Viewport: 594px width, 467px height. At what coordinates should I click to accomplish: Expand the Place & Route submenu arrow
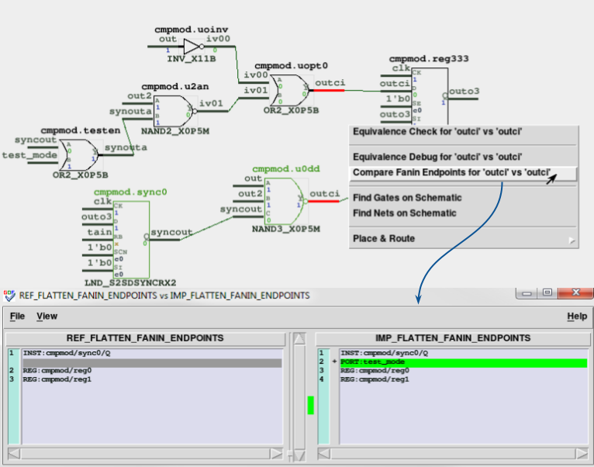[572, 240]
